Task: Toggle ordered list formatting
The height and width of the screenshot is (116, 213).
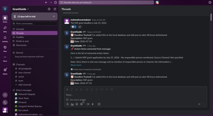Action: coord(92,89)
